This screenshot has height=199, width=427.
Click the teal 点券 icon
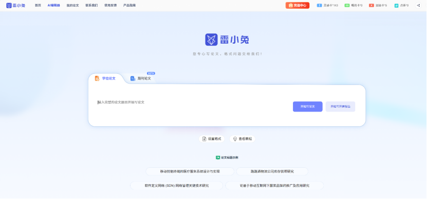coord(396,6)
